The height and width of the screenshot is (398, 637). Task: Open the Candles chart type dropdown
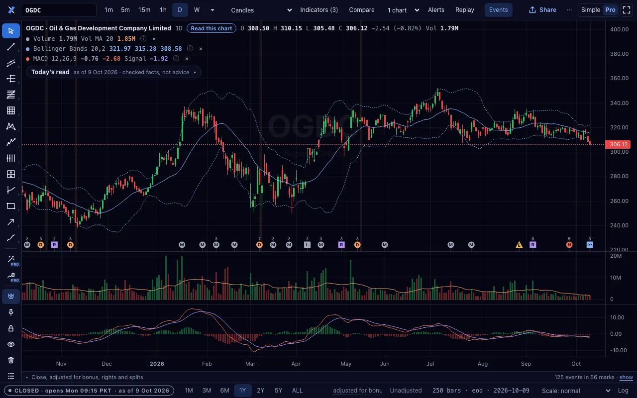tap(261, 10)
